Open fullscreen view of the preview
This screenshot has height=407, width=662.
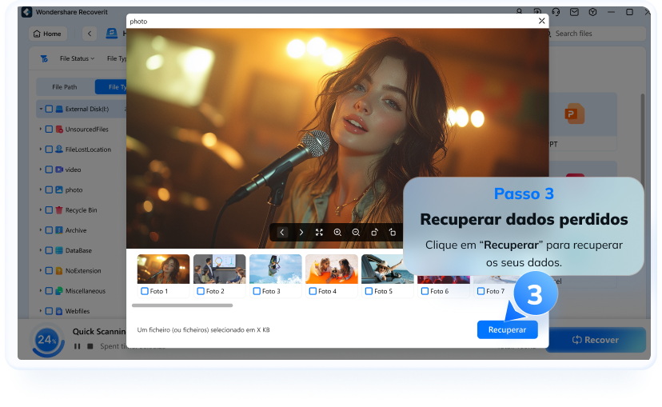click(319, 232)
